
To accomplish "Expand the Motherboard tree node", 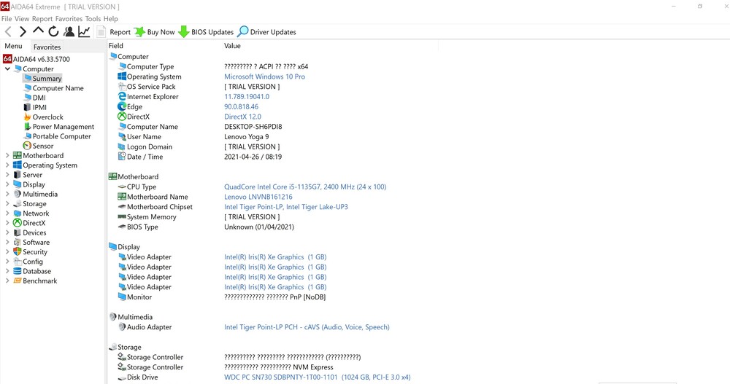I will tap(7, 156).
